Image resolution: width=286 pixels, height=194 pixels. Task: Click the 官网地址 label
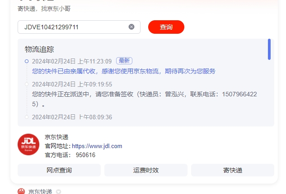pyautogui.click(x=58, y=146)
